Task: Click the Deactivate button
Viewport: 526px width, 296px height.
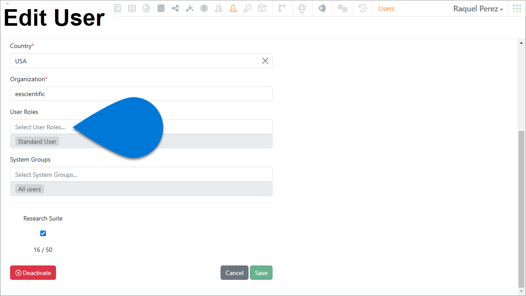Action: (33, 272)
